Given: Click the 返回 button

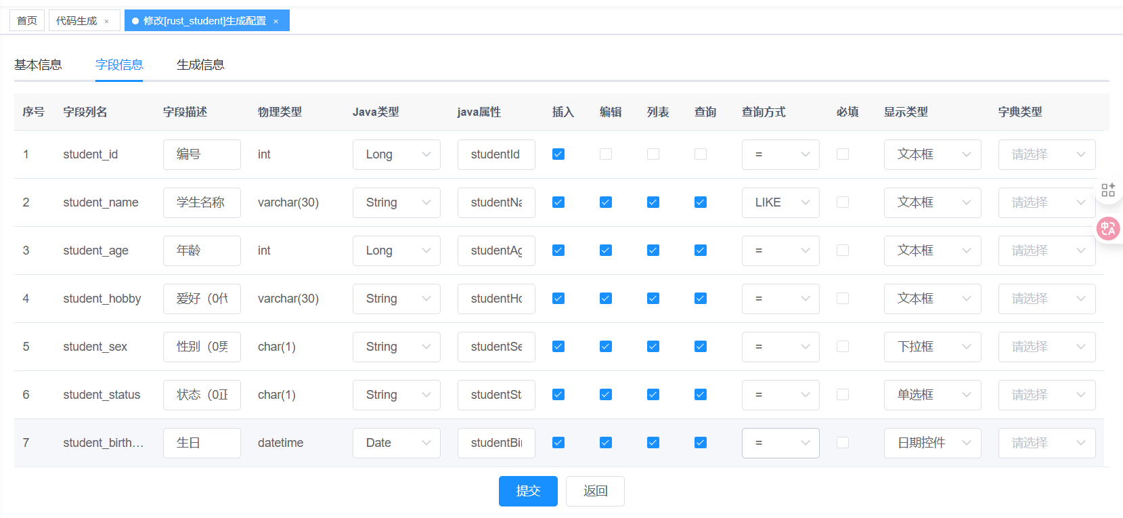Looking at the screenshot, I should [595, 491].
